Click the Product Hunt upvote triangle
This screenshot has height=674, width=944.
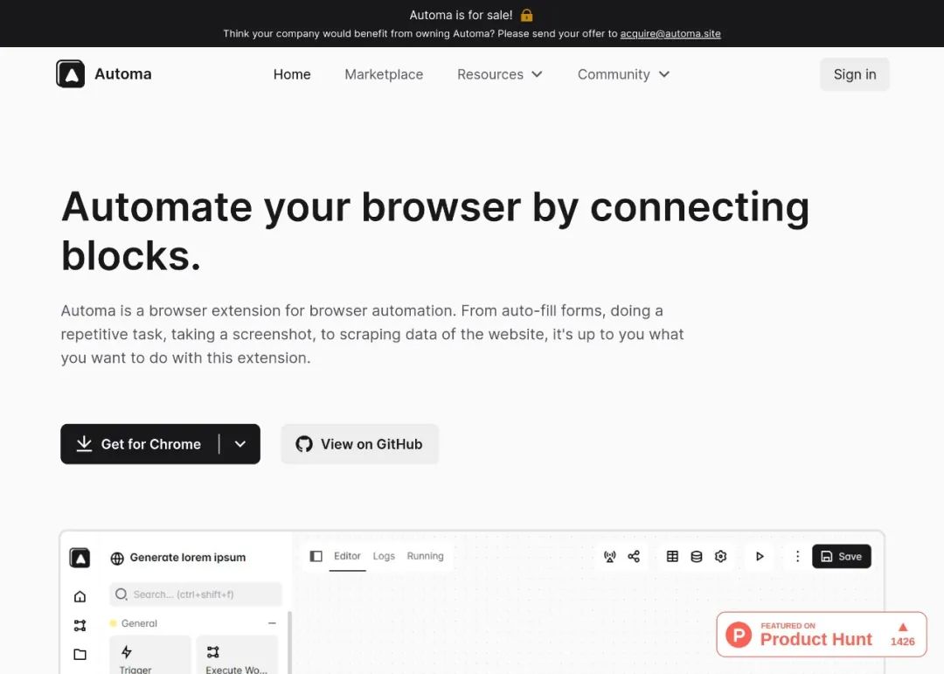[x=902, y=627]
